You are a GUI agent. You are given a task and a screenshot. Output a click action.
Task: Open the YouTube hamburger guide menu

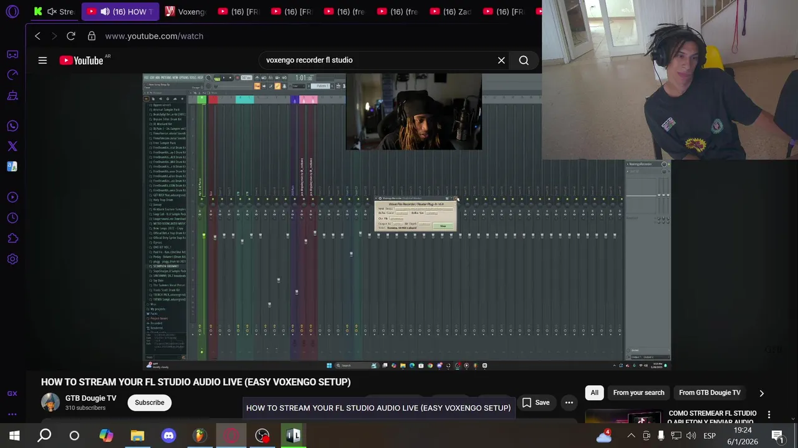tap(42, 60)
